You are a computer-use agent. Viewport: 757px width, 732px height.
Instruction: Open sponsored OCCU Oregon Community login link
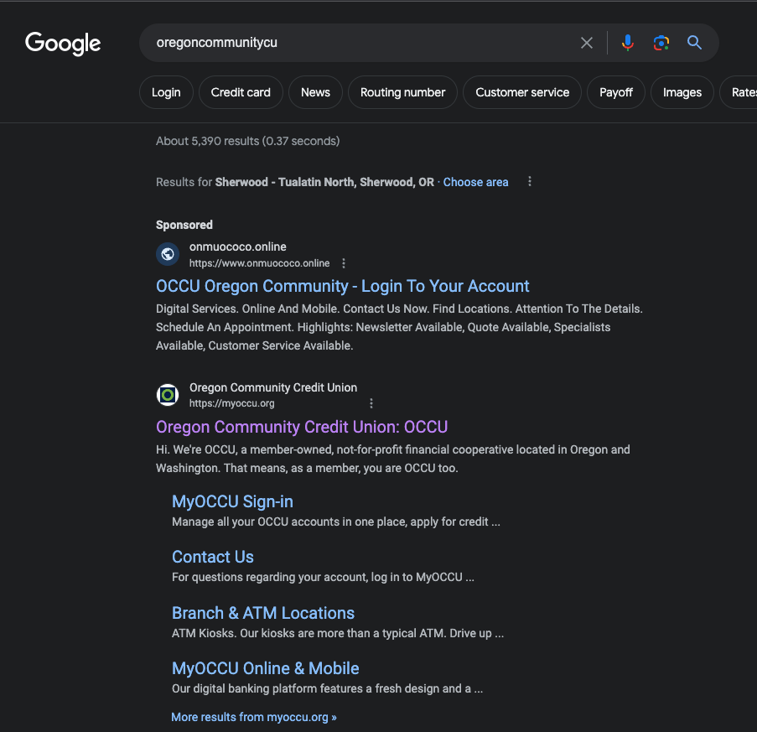point(342,286)
